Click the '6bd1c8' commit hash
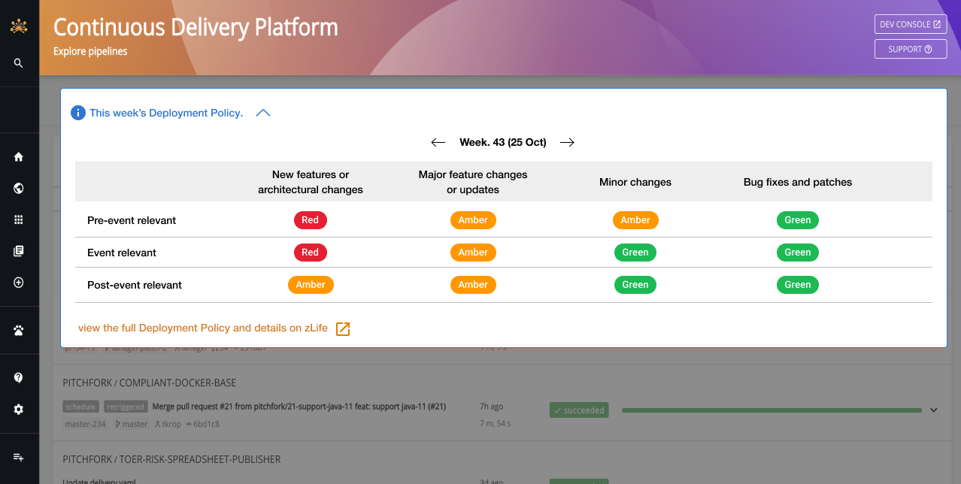The width and height of the screenshot is (961, 484). pos(203,424)
